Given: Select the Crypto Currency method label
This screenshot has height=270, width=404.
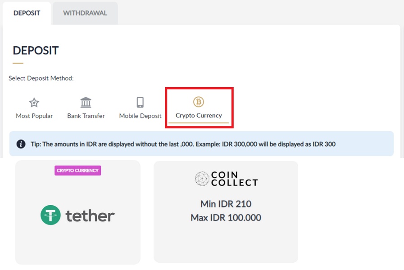Looking at the screenshot, I should (199, 115).
